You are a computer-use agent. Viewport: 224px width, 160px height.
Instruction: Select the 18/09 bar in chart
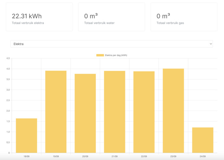pos(27,135)
